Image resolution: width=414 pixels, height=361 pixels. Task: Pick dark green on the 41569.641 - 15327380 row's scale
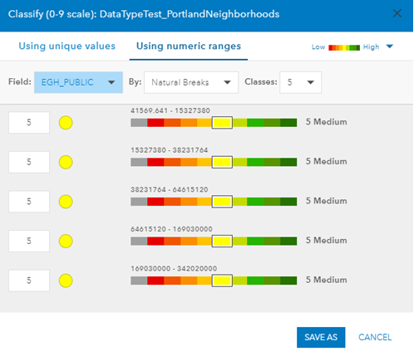[x=288, y=123]
